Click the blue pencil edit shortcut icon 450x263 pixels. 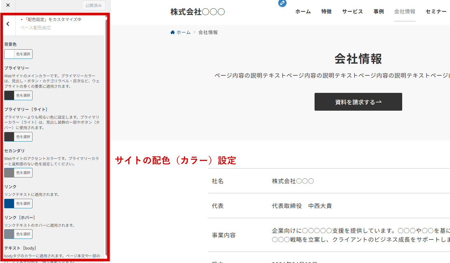tap(282, 3)
